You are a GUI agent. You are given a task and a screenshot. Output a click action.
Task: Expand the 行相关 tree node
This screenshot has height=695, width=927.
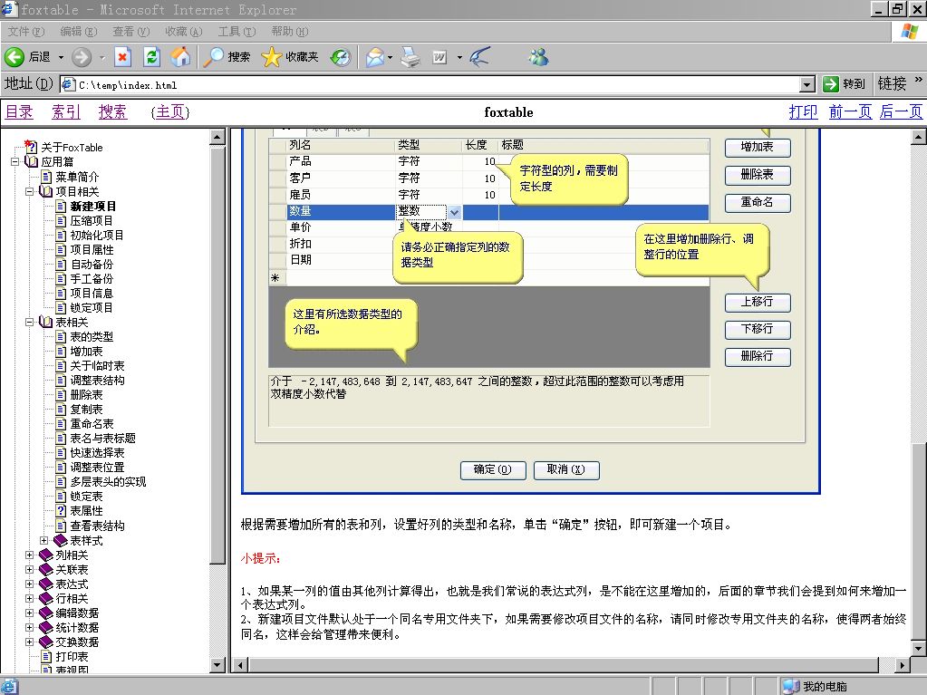[x=30, y=598]
